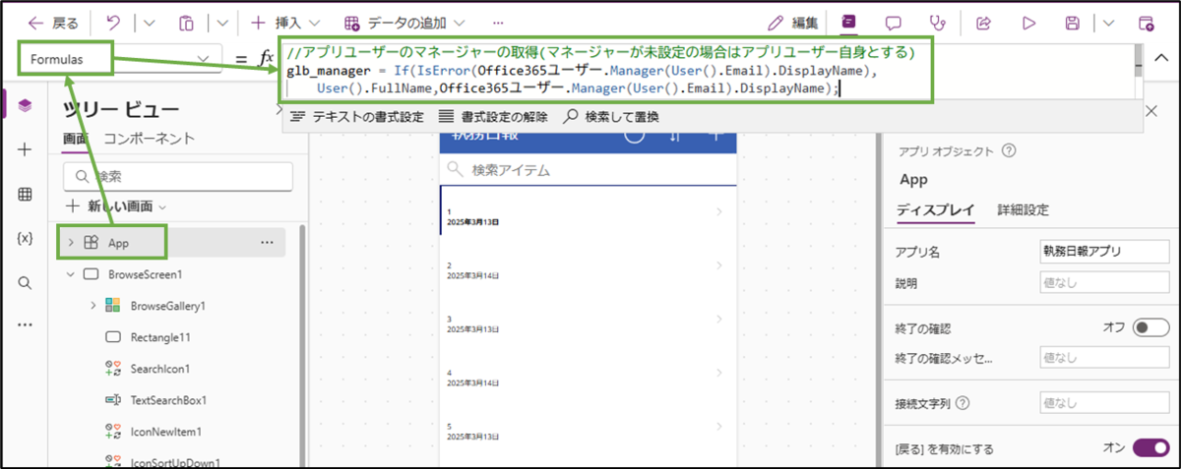Image resolution: width=1181 pixels, height=469 pixels.
Task: Toggle the [戻る]を有効にする switch
Action: point(1150,447)
